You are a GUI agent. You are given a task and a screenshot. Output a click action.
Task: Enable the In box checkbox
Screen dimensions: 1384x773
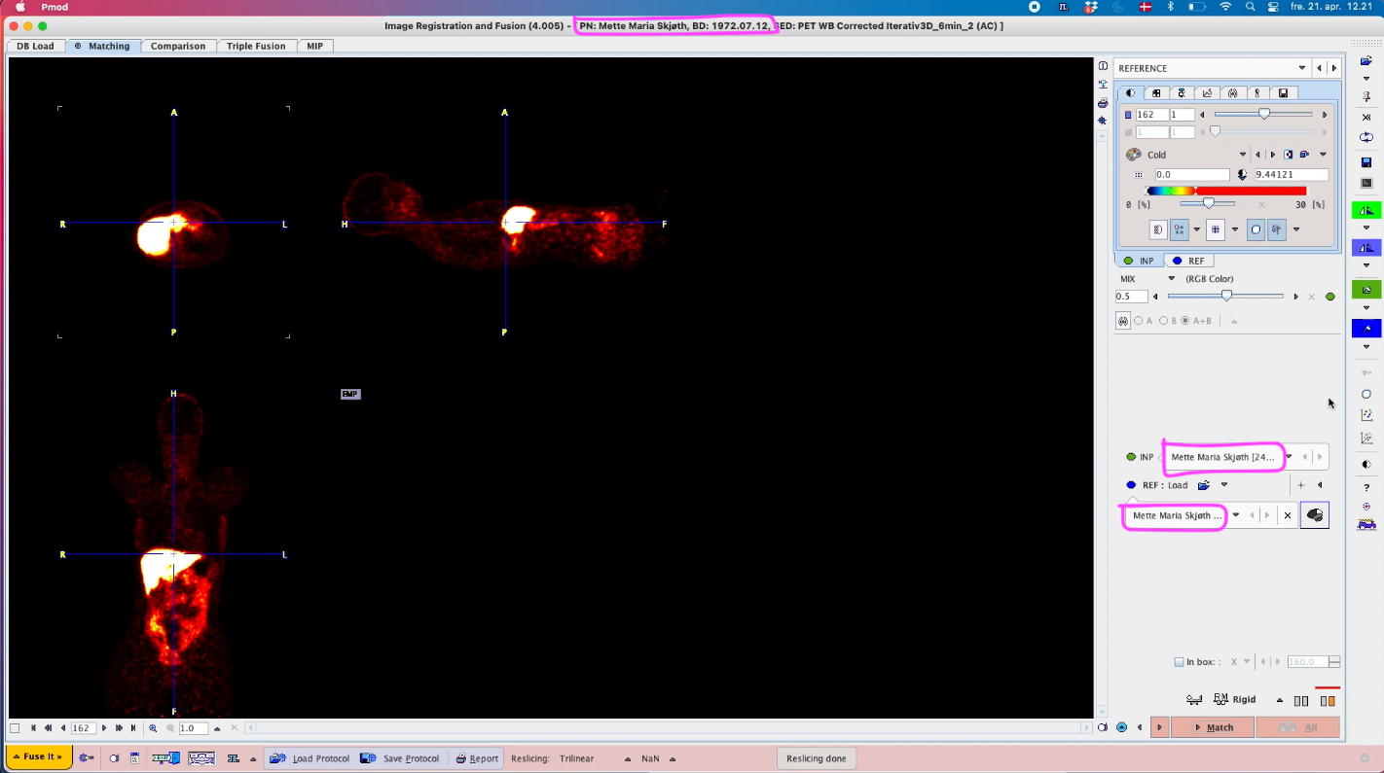1179,662
